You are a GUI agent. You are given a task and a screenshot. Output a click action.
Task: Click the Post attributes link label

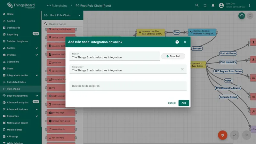(228, 53)
